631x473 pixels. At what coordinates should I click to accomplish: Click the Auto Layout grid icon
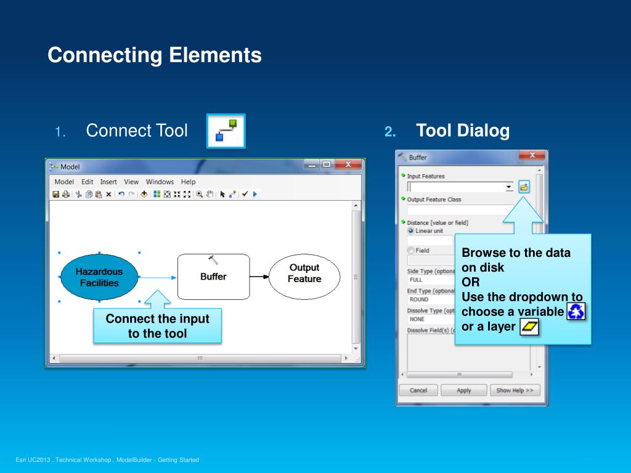click(x=157, y=194)
